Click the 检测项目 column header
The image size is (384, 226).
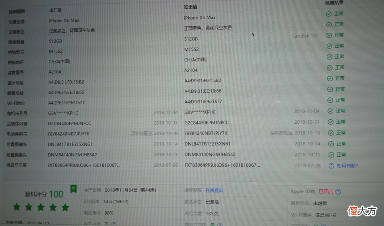pos(17,12)
